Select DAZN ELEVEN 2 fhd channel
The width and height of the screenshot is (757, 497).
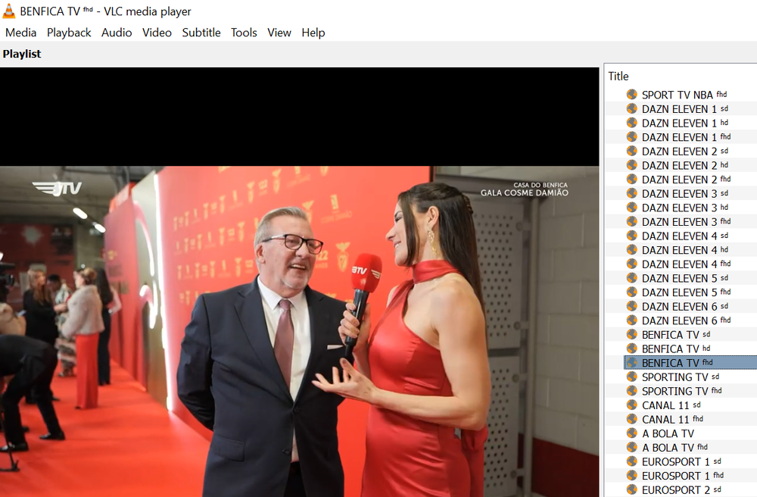pyautogui.click(x=686, y=180)
